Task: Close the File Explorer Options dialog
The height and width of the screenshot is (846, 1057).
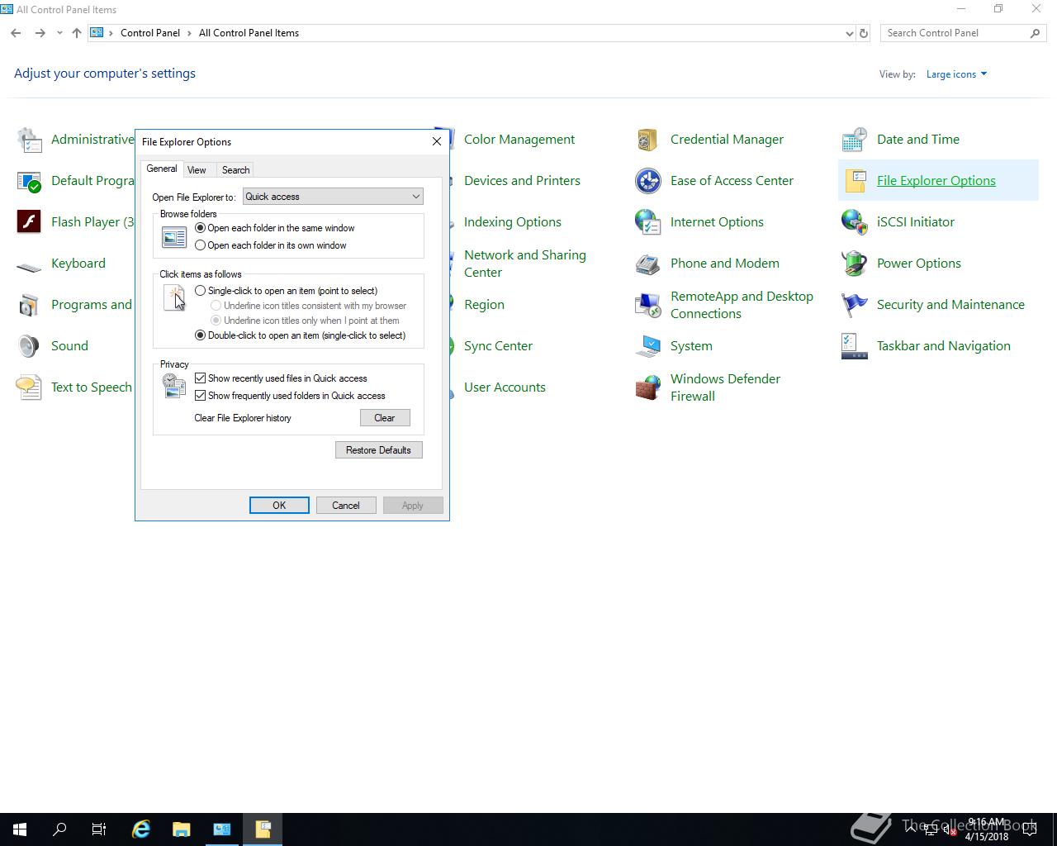Action: click(437, 141)
